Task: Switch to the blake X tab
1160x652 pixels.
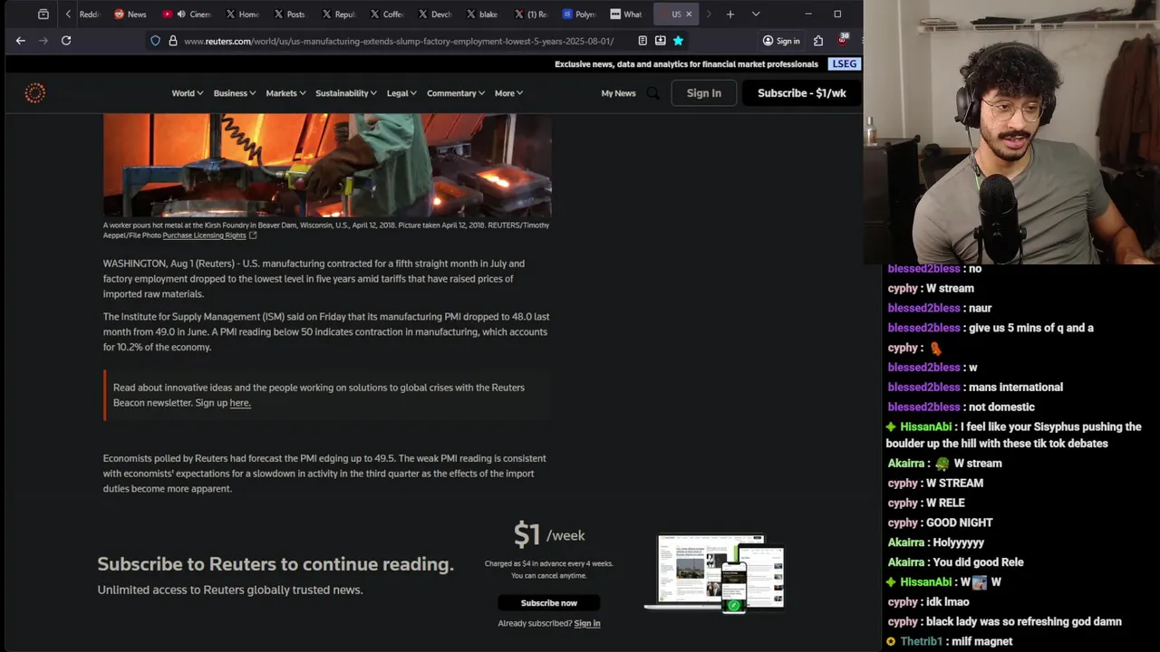Action: pyautogui.click(x=482, y=14)
